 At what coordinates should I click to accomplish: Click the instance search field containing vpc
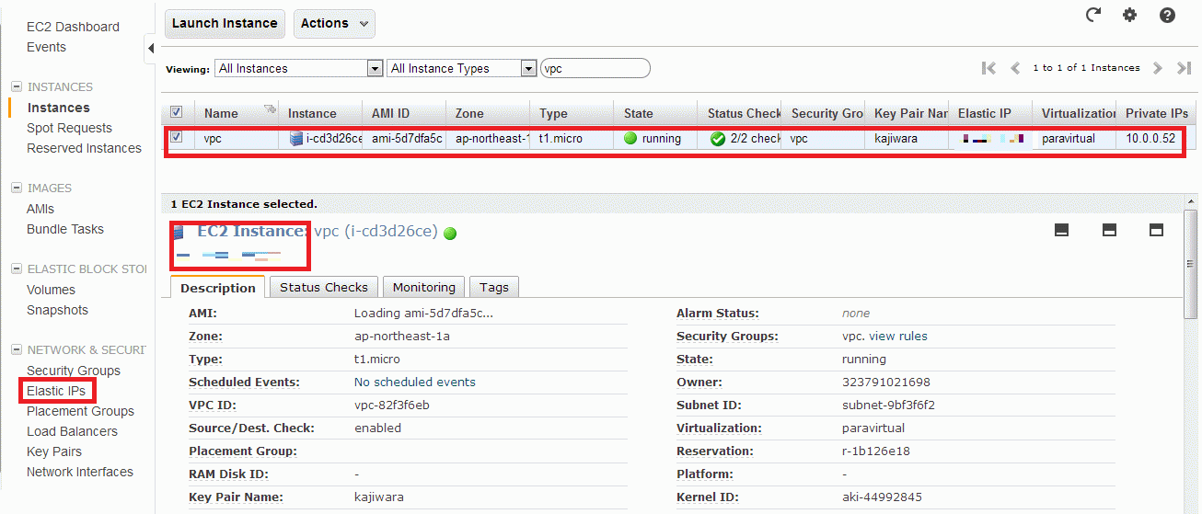tap(595, 68)
